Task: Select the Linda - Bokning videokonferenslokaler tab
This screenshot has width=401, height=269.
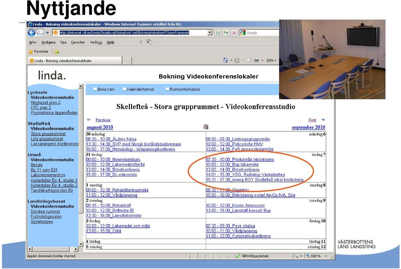Action: pyautogui.click(x=75, y=61)
